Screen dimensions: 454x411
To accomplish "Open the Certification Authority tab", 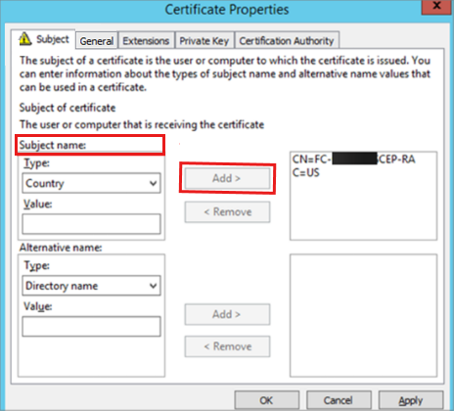I will click(287, 41).
